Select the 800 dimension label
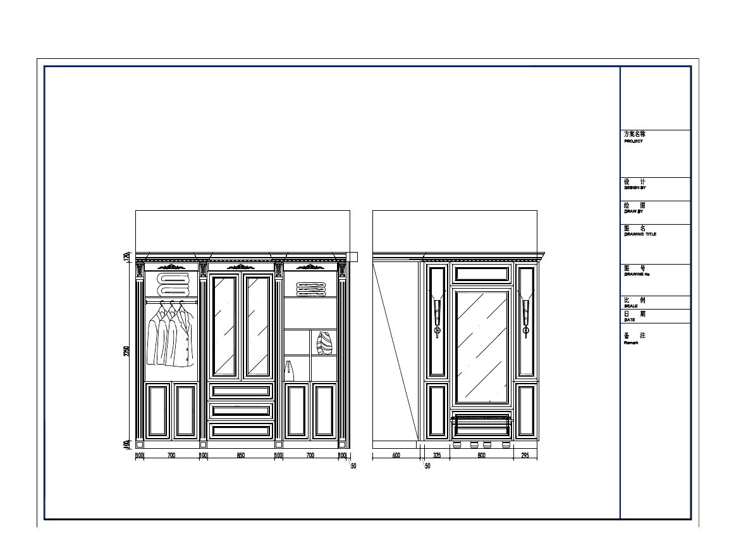This screenshot has width=753, height=533. point(482,455)
